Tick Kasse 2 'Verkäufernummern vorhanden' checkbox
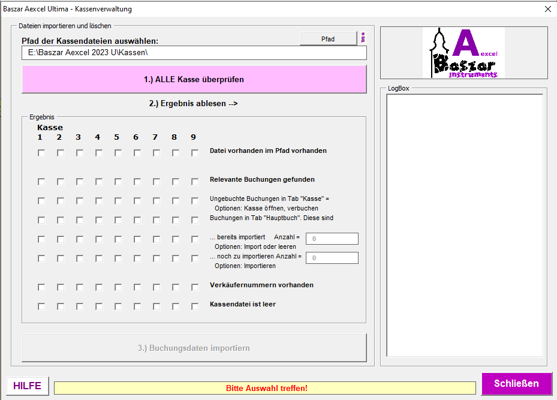557x400 pixels. [x=61, y=287]
